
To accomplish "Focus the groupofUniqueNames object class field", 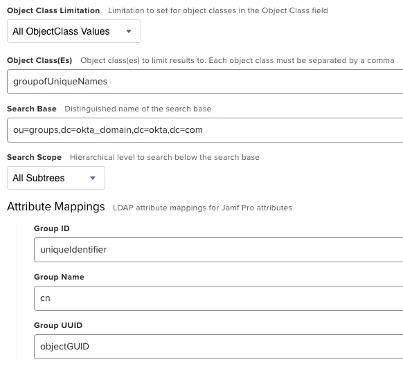I will [205, 82].
